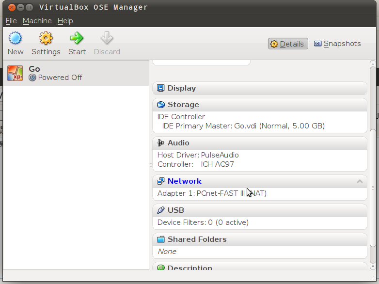The height and width of the screenshot is (284, 379).
Task: Click the IDE Controller text
Action: [181, 117]
